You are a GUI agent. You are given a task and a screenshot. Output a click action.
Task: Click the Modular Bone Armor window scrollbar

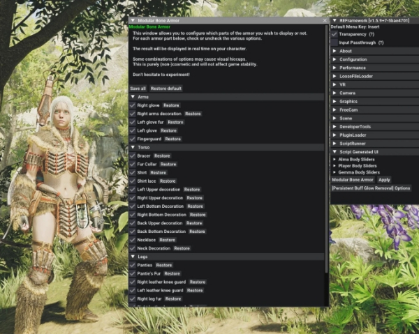pos(327,149)
